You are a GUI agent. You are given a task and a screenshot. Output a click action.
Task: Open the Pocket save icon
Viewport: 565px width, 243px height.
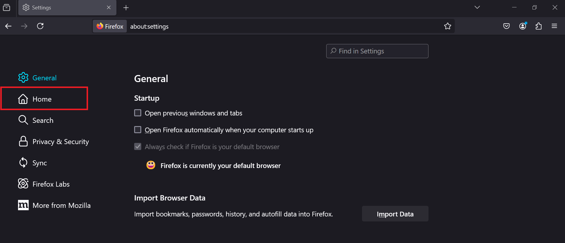506,26
